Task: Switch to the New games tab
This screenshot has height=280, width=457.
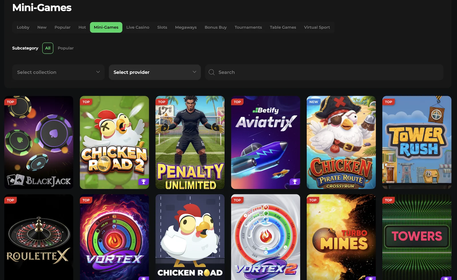Action: pos(42,27)
